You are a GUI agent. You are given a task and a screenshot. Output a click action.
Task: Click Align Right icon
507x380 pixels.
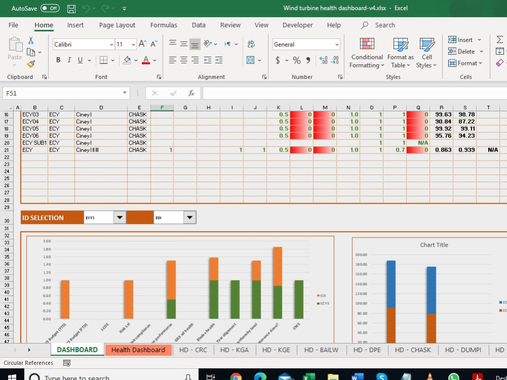[x=195, y=60]
